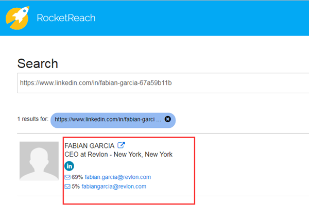This screenshot has width=309, height=218.
Task: Click the 5% confidence score
Action: click(76, 187)
